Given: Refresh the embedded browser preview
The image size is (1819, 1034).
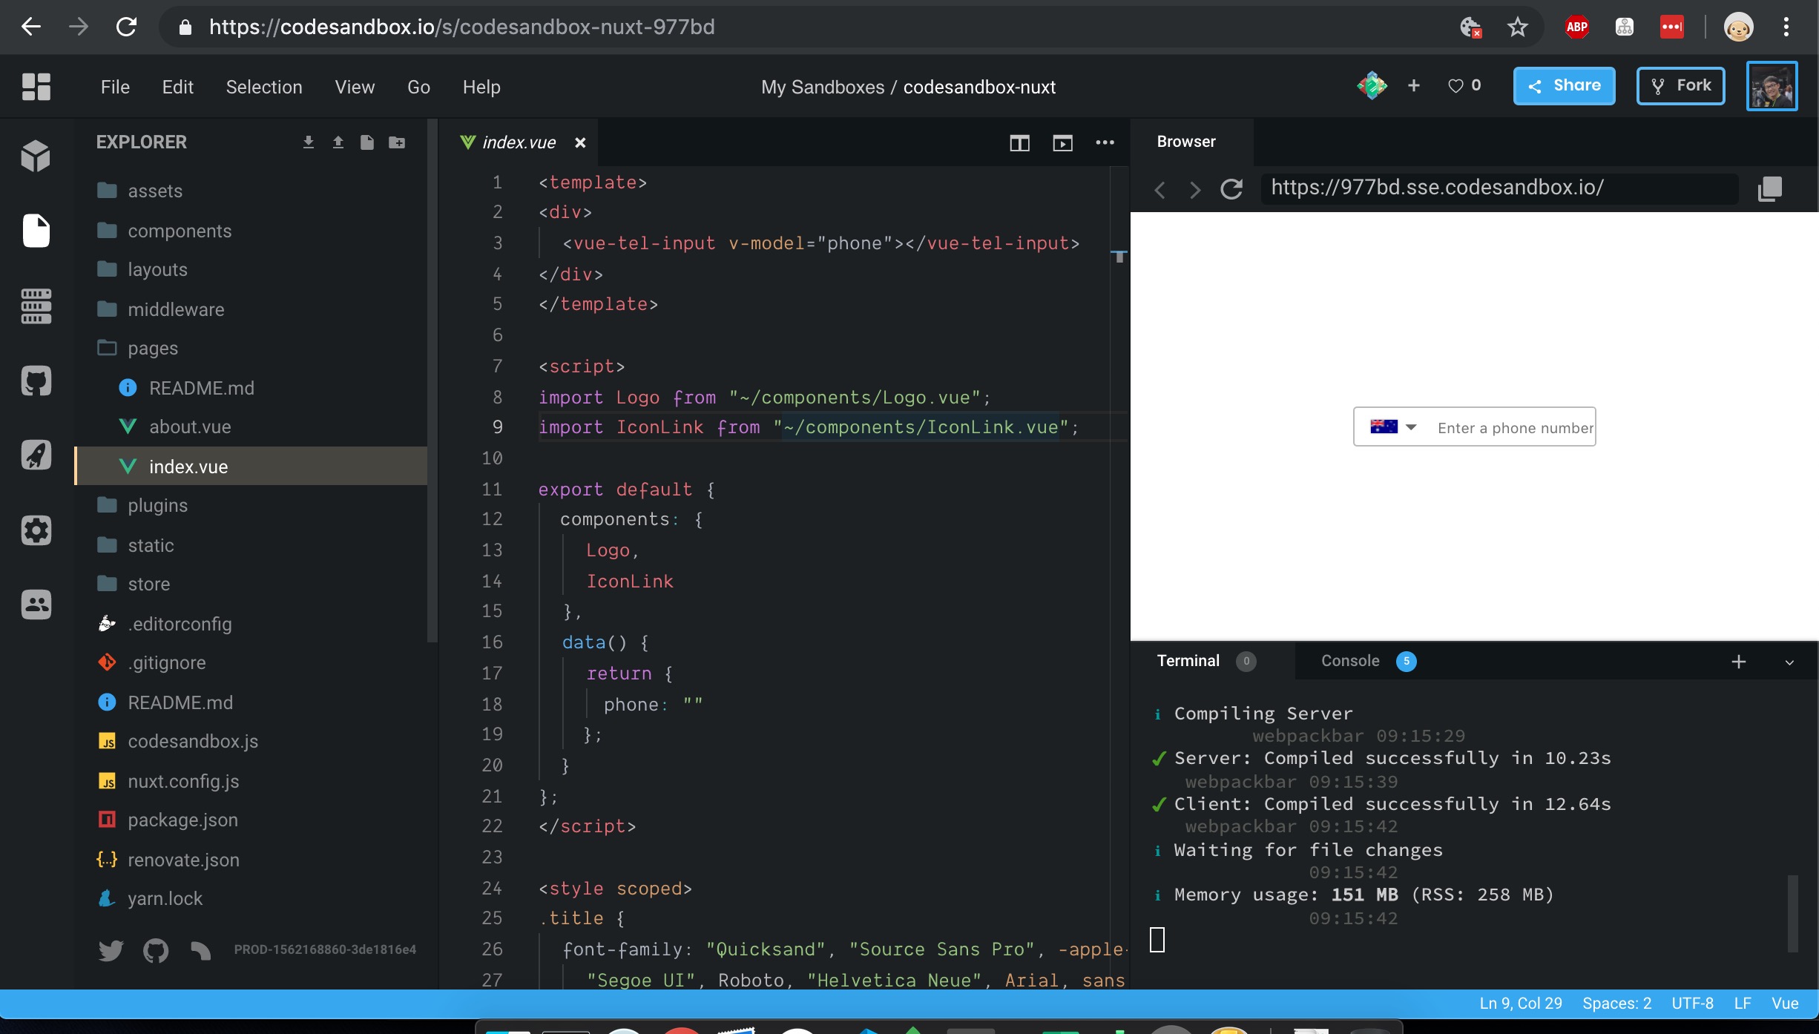Looking at the screenshot, I should coord(1231,189).
